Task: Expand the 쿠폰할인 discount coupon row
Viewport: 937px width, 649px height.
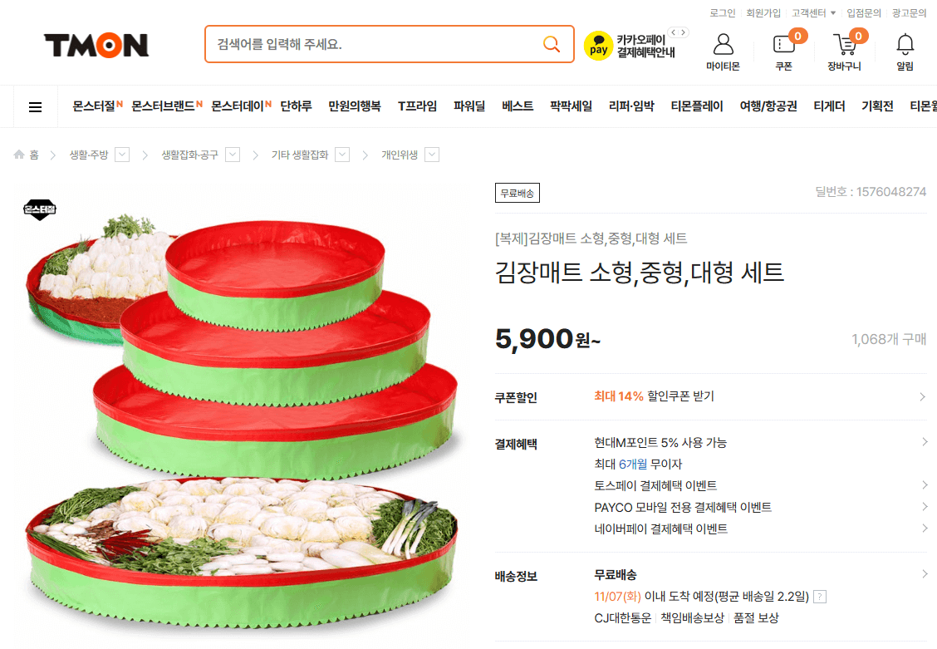Action: point(710,397)
